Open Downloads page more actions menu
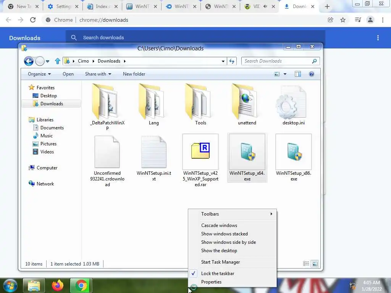The width and height of the screenshot is (391, 293). point(378,38)
